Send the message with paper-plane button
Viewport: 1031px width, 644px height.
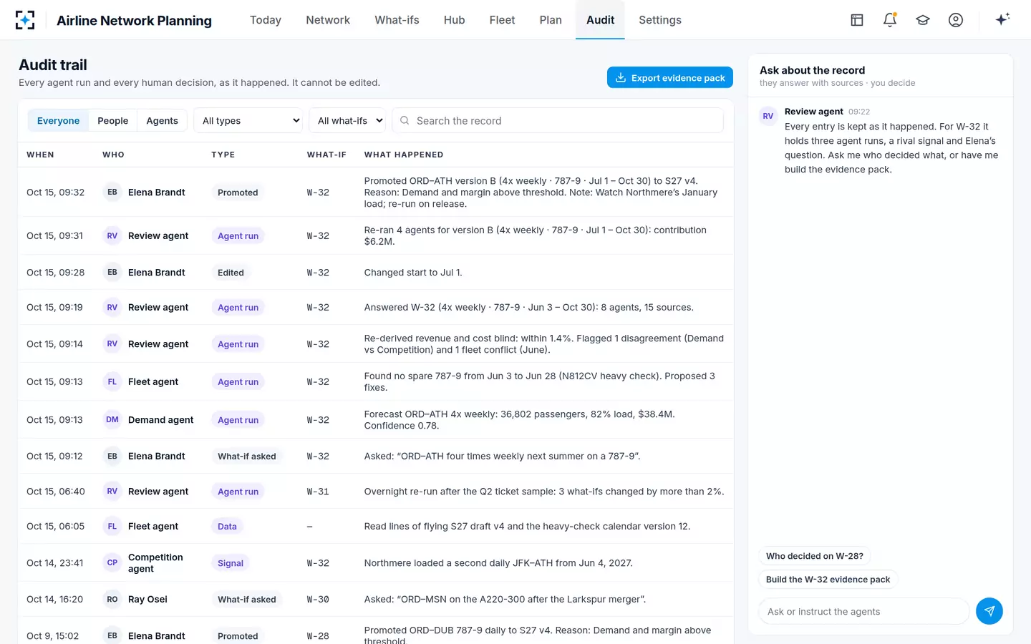(989, 611)
